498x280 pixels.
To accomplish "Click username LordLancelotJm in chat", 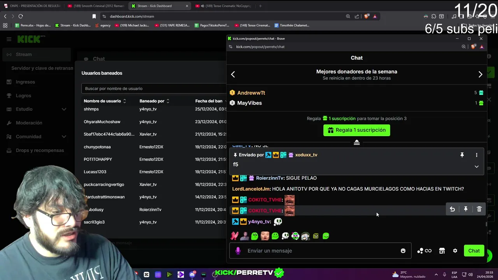I will 251,189.
